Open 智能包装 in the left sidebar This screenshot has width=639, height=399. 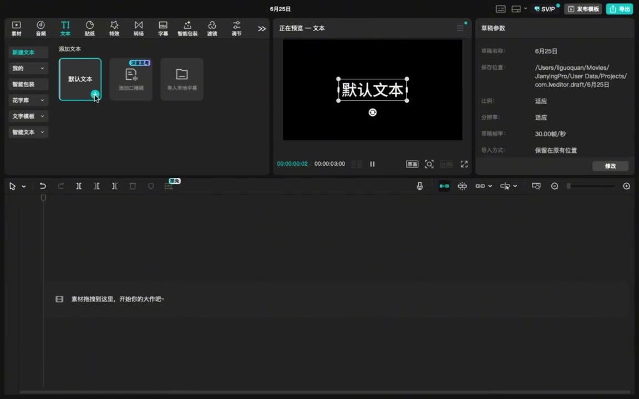(28, 84)
